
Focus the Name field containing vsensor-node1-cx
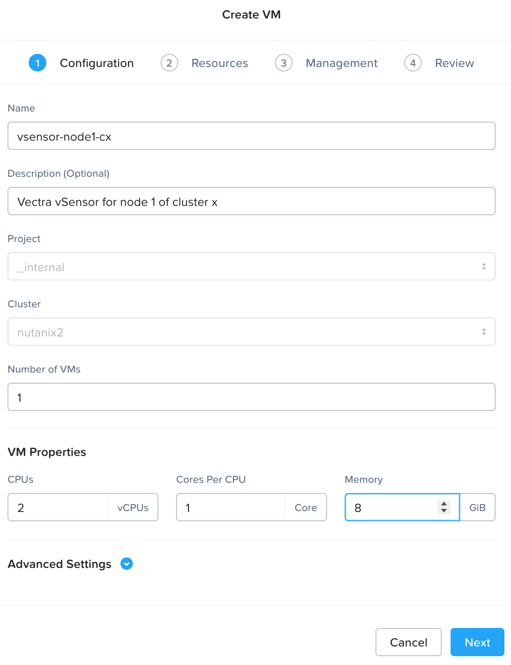252,136
